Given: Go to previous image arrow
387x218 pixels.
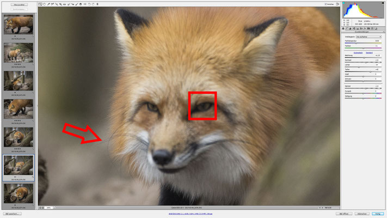Looking at the screenshot, I should coord(320,208).
